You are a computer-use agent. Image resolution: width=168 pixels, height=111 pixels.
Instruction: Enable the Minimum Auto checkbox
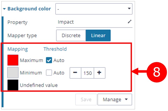49,73
